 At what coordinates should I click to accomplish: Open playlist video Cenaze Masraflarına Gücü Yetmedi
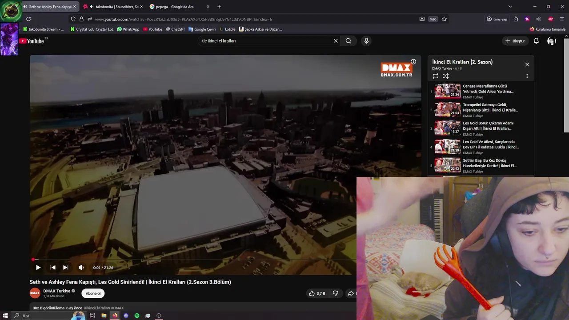tap(480, 91)
